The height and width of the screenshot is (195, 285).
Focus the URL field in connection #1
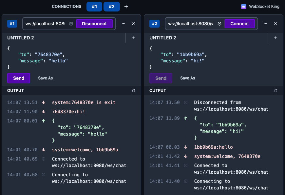coord(45,24)
